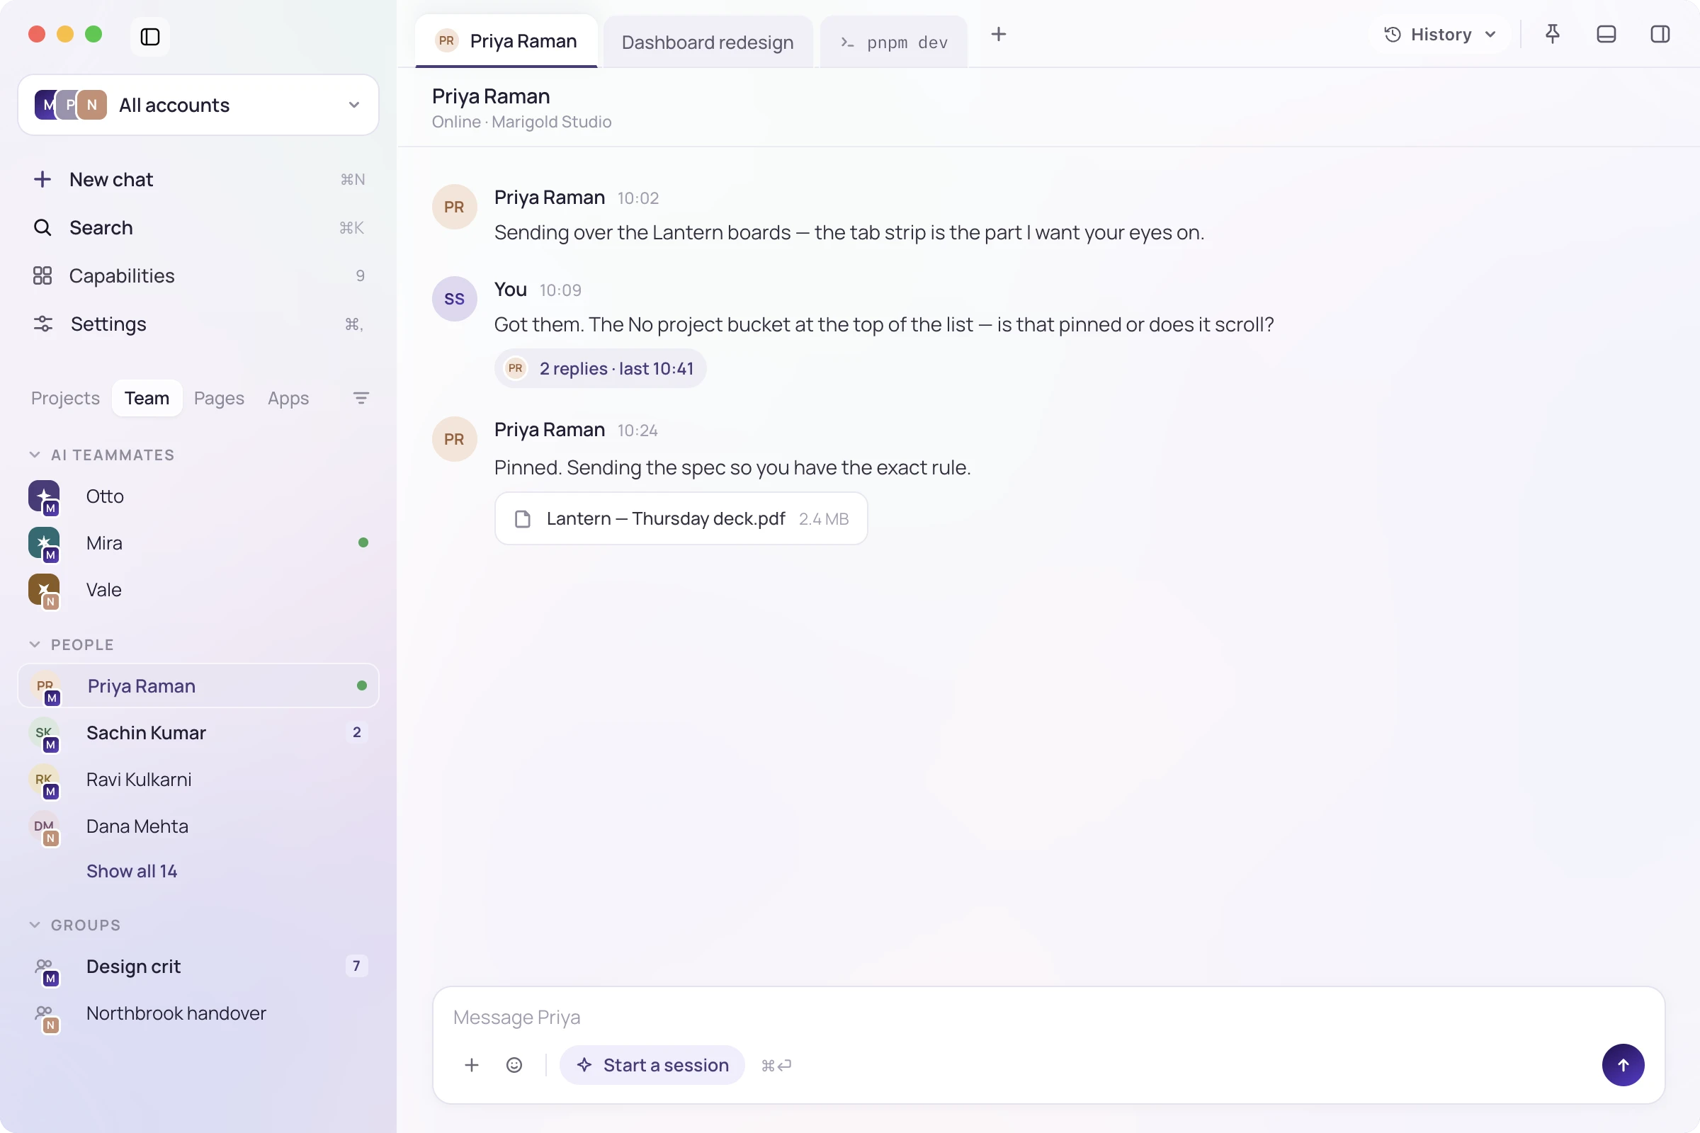Click the 10:09 timestamp
The width and height of the screenshot is (1700, 1133).
pyautogui.click(x=560, y=290)
